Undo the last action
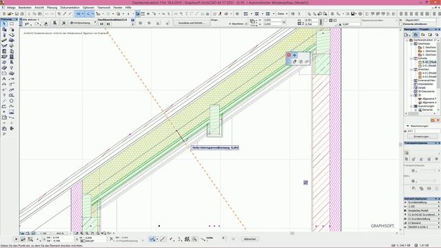 (x=46, y=14)
